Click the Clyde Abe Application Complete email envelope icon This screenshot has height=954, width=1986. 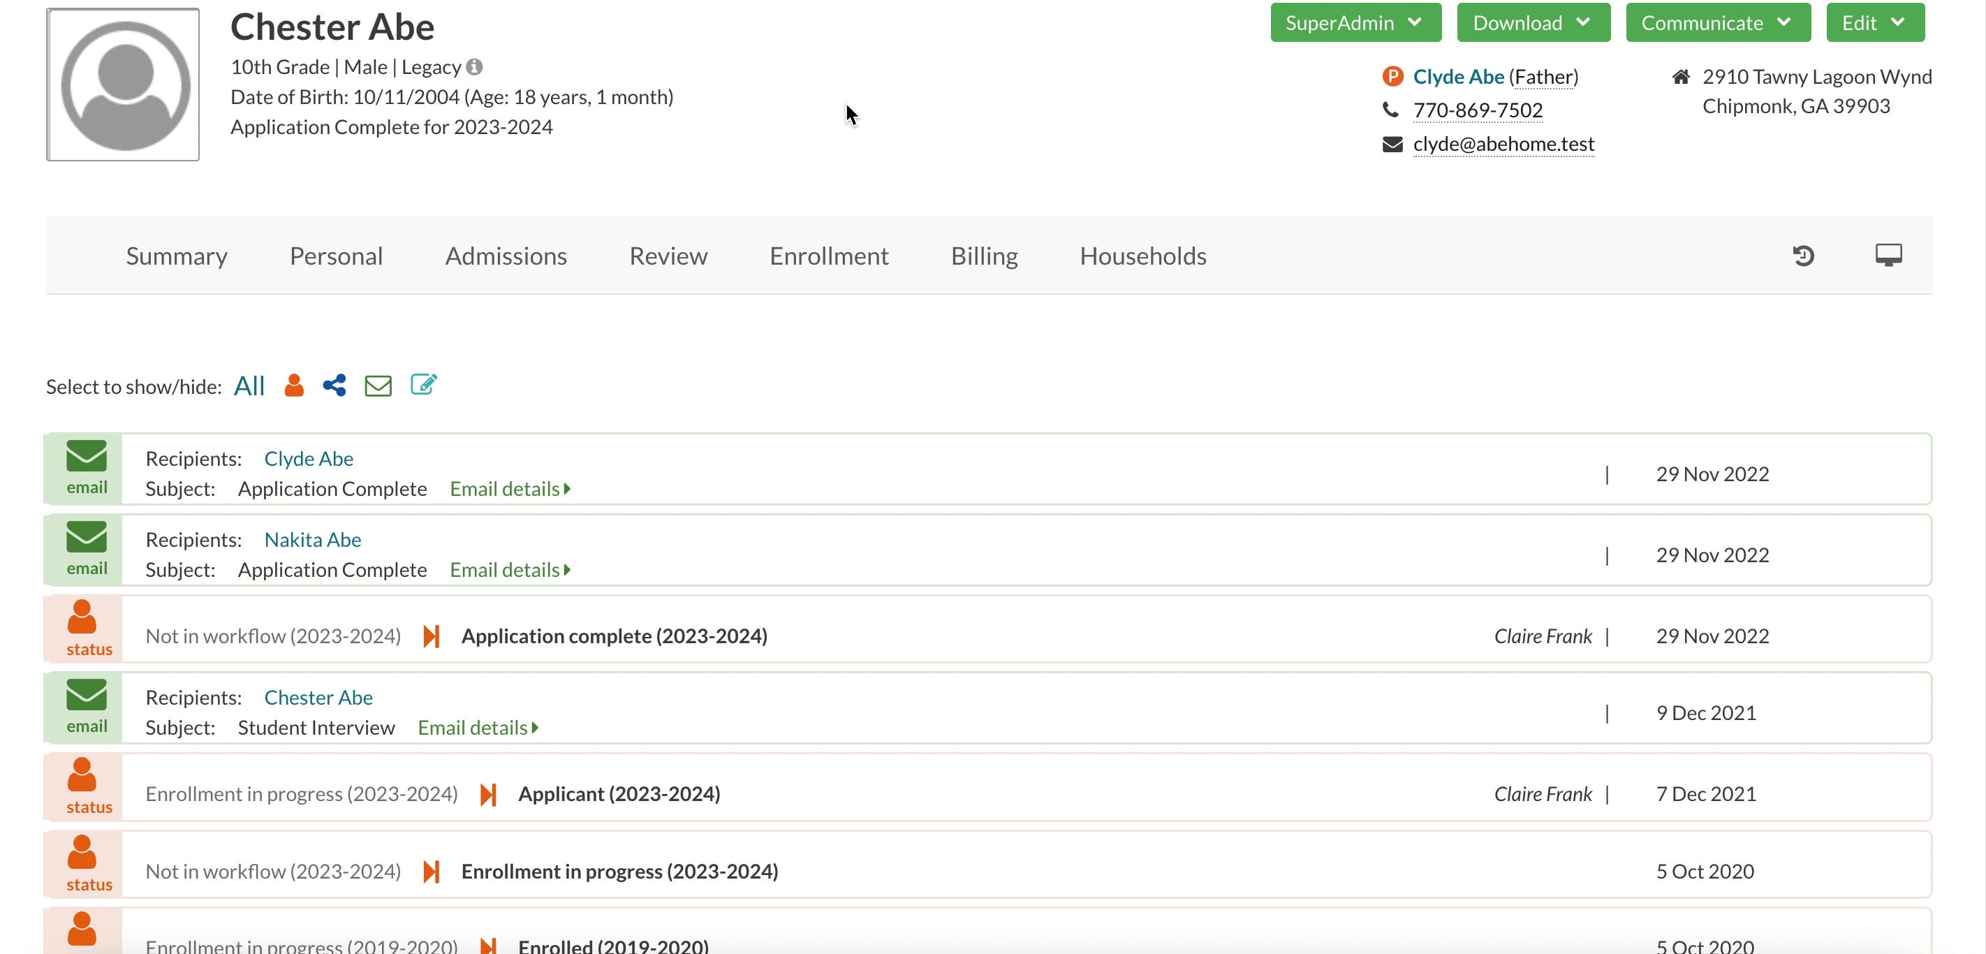click(87, 457)
